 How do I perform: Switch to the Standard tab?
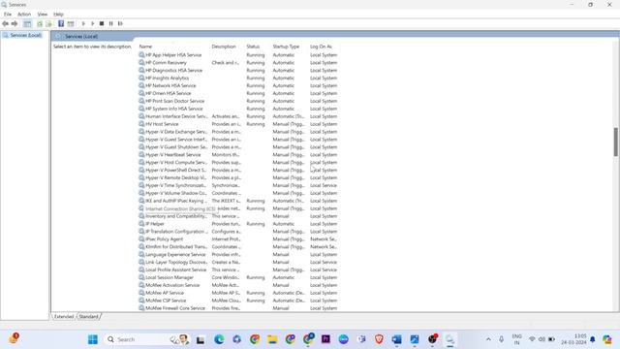[x=88, y=317]
